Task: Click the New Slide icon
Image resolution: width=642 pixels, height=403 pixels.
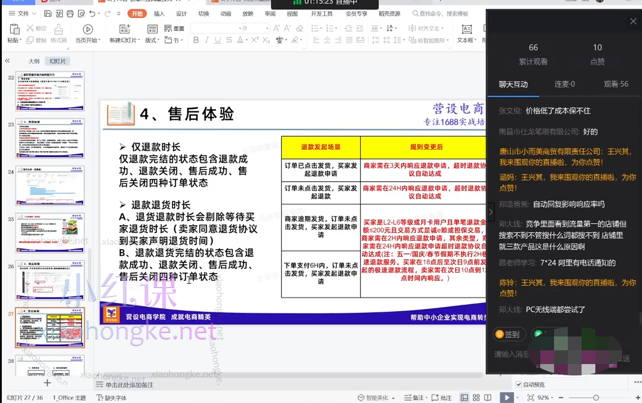Action: point(124,29)
